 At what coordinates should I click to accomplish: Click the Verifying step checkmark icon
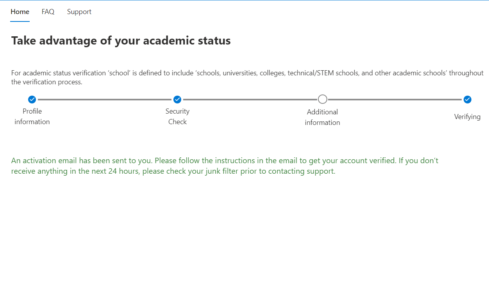[x=468, y=100]
